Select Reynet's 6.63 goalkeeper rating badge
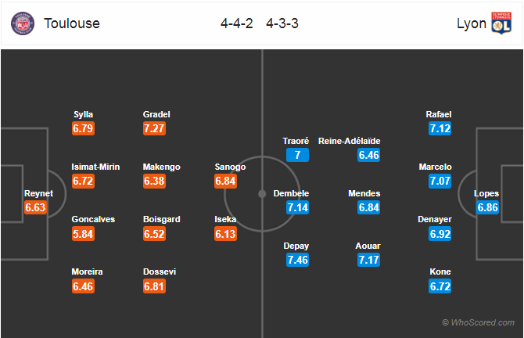524x338 pixels. point(35,207)
